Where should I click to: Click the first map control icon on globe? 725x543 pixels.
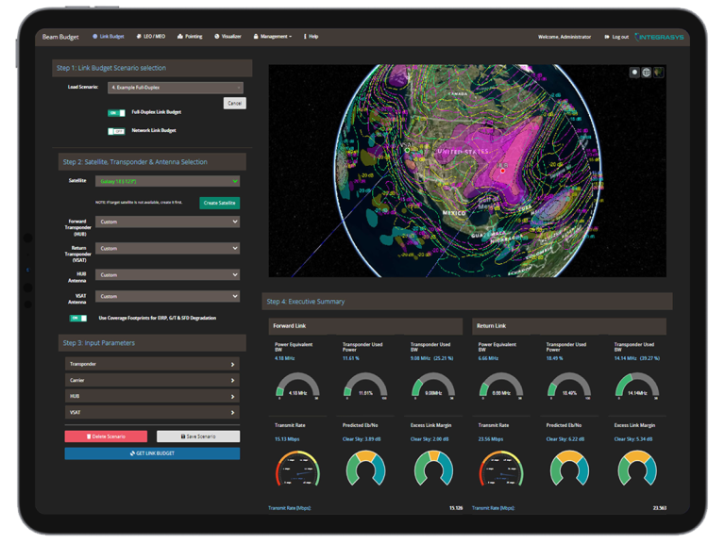tap(635, 73)
